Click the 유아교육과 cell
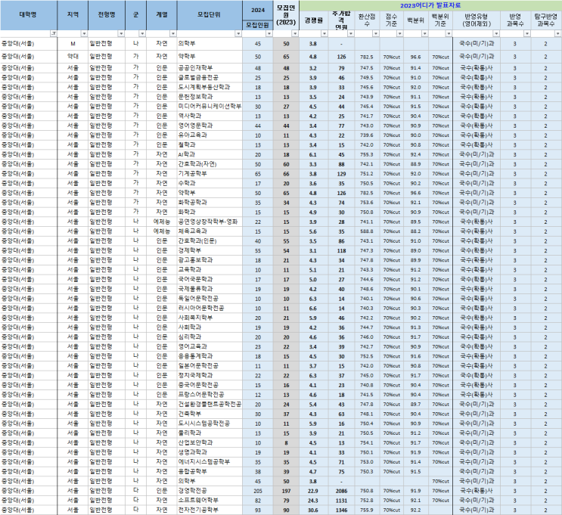Screen dimensions: 562x515 click(210, 135)
